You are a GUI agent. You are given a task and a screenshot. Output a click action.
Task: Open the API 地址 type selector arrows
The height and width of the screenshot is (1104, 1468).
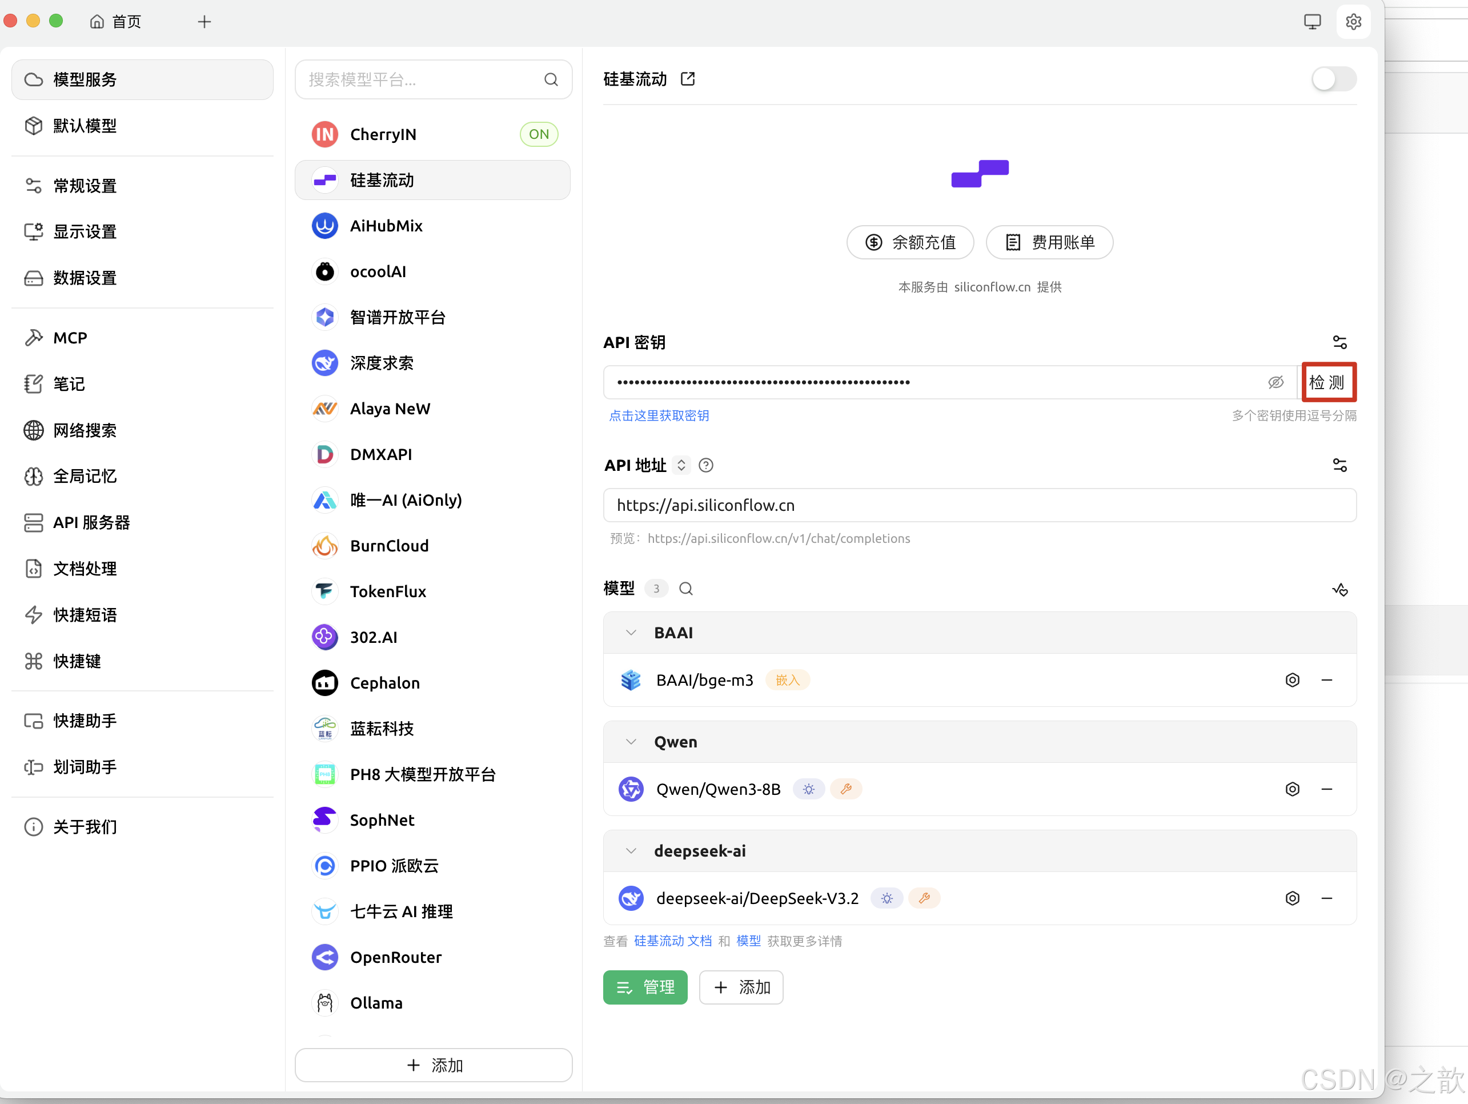[681, 465]
